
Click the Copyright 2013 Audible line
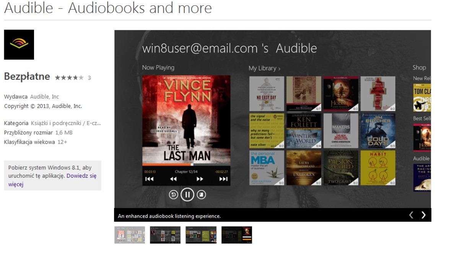point(43,106)
